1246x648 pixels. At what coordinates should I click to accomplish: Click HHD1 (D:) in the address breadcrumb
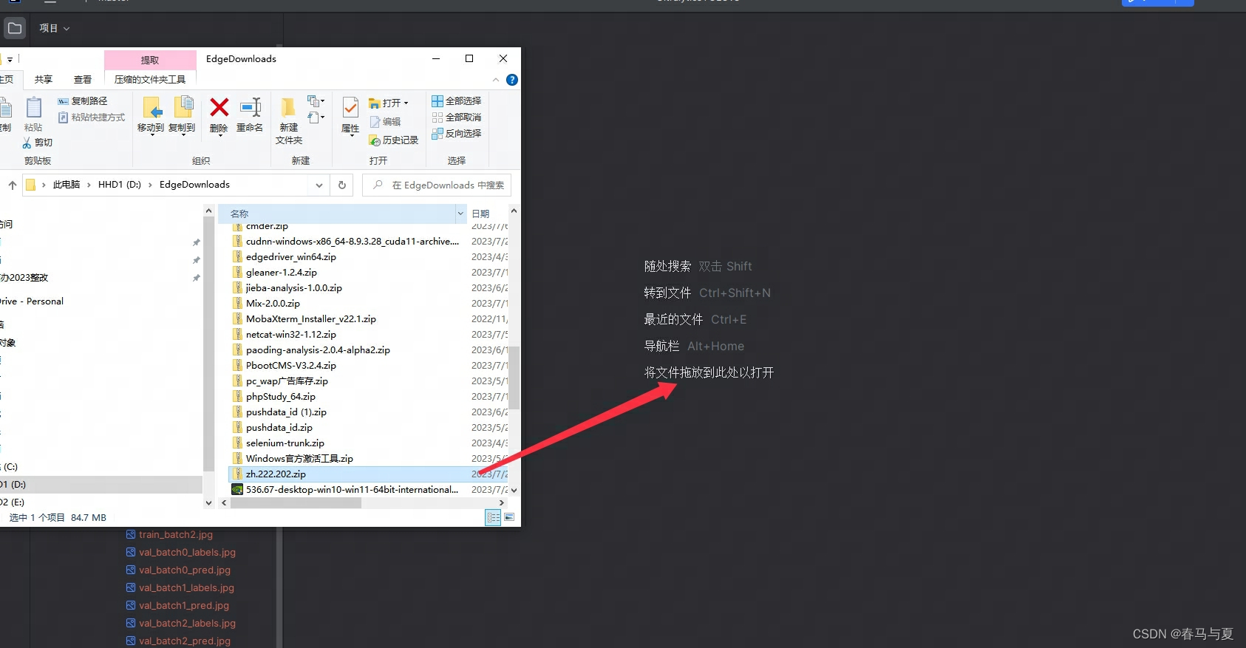[120, 185]
